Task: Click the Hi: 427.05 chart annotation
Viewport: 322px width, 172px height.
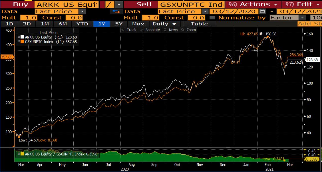Action: 249,34
